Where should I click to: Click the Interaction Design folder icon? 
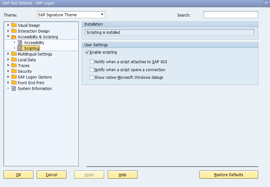coord(14,31)
